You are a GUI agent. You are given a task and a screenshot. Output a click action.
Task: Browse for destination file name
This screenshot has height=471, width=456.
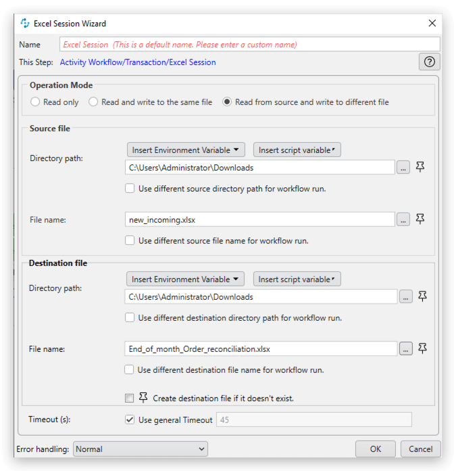pos(405,349)
